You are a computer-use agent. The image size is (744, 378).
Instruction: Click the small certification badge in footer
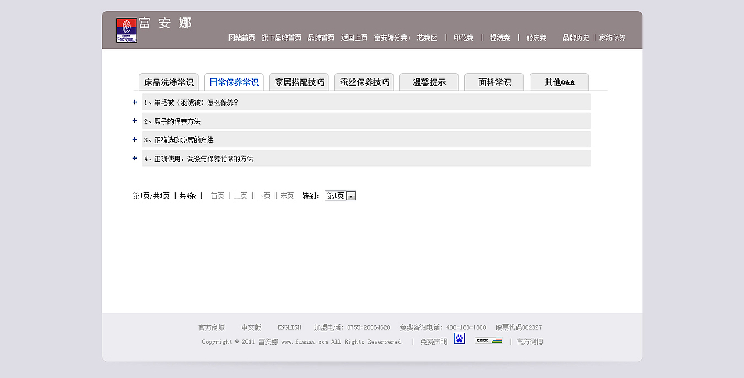pyautogui.click(x=488, y=340)
